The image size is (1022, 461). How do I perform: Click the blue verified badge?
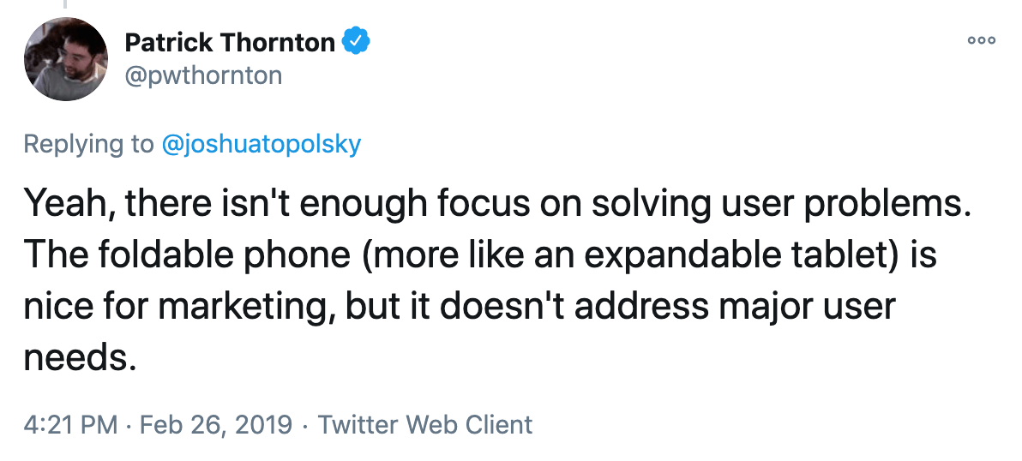pos(356,40)
